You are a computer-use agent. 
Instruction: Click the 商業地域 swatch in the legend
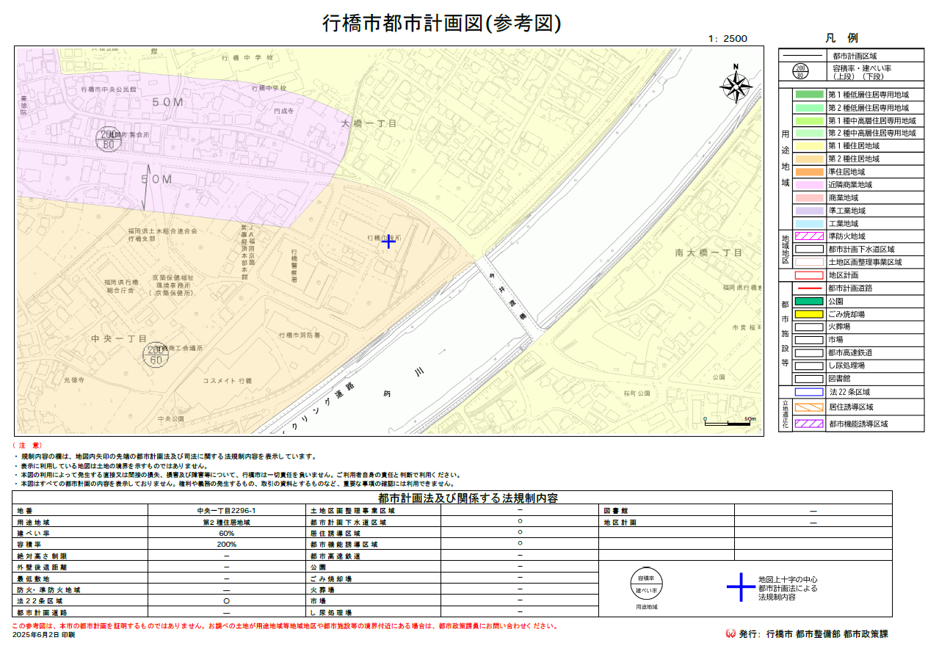[809, 197]
